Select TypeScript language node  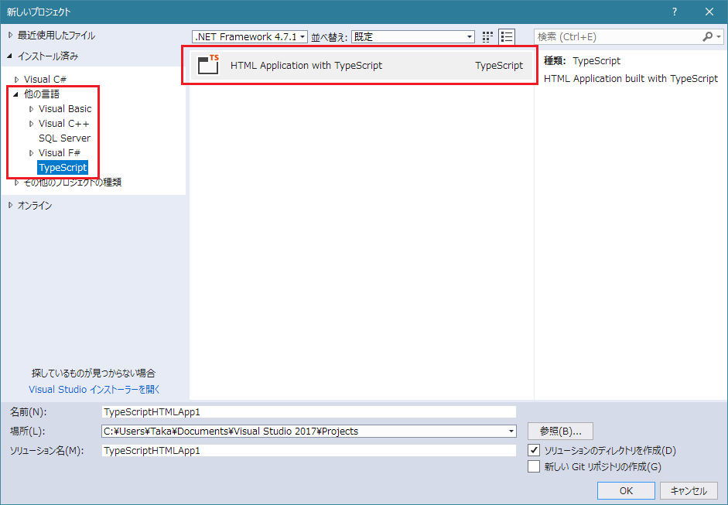coord(63,168)
